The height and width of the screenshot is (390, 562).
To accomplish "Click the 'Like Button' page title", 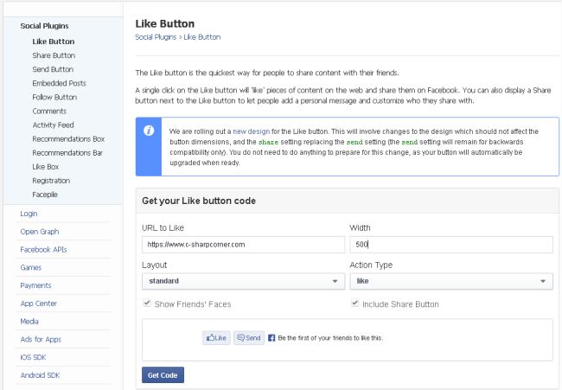I will click(165, 23).
